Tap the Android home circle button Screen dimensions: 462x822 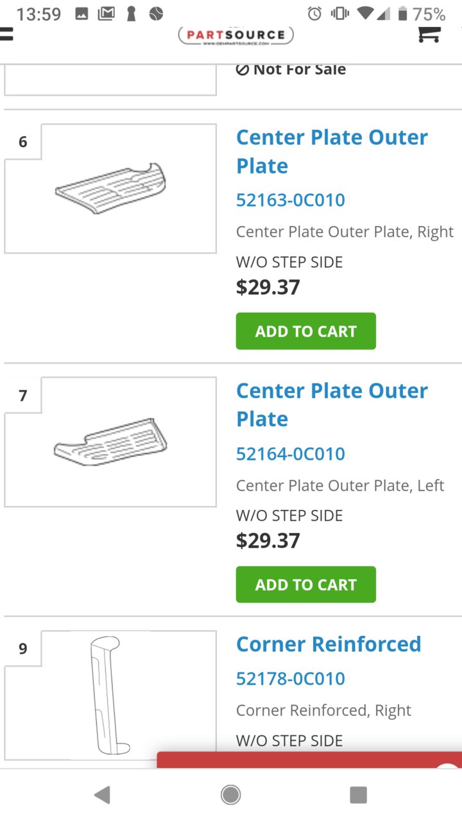[x=231, y=795]
